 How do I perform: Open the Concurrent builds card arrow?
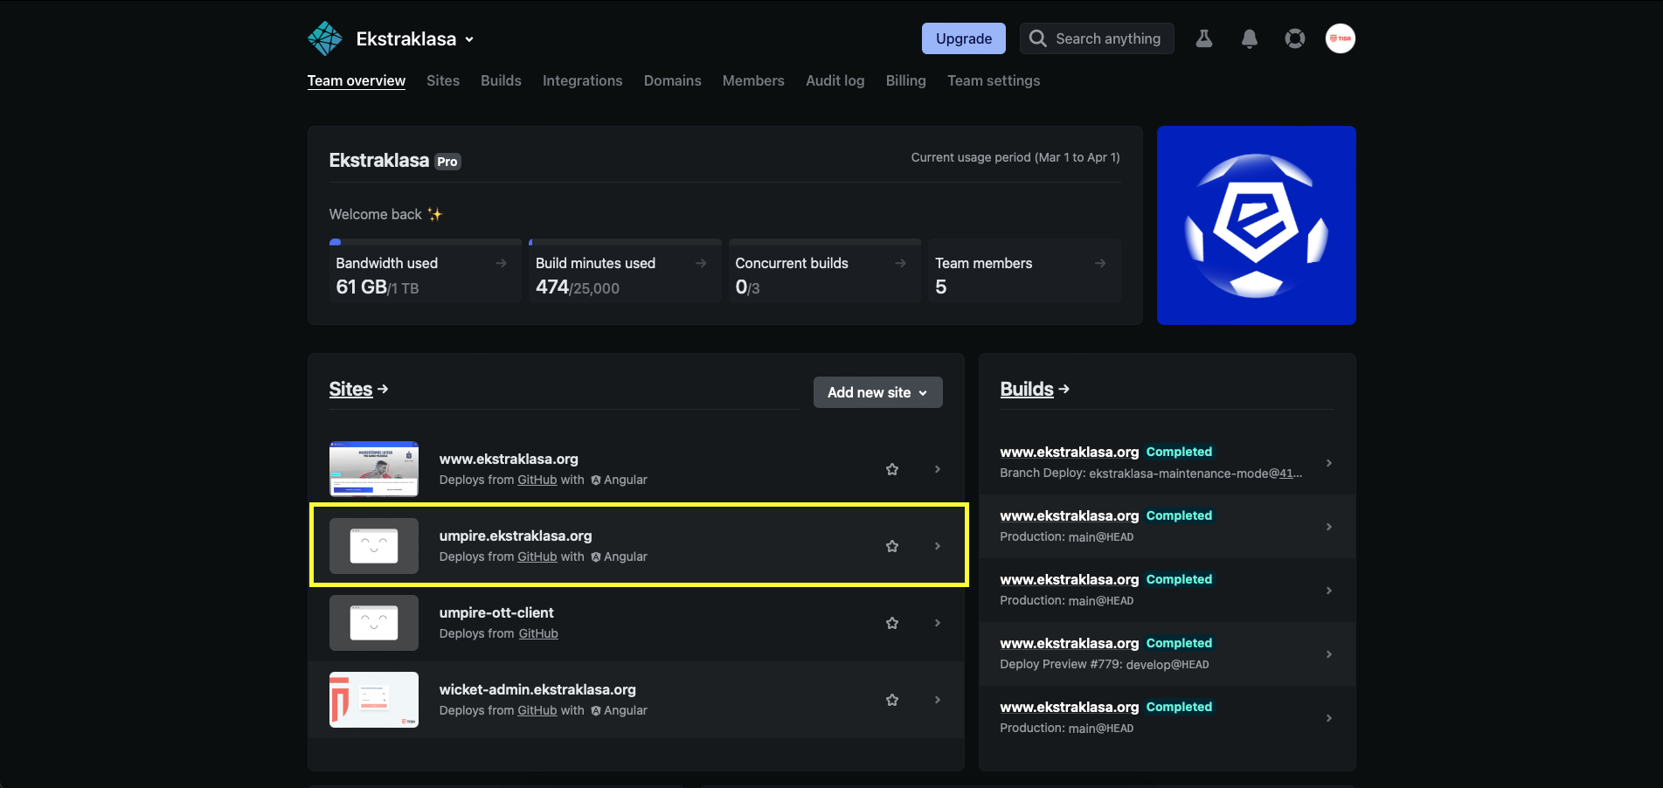(900, 263)
